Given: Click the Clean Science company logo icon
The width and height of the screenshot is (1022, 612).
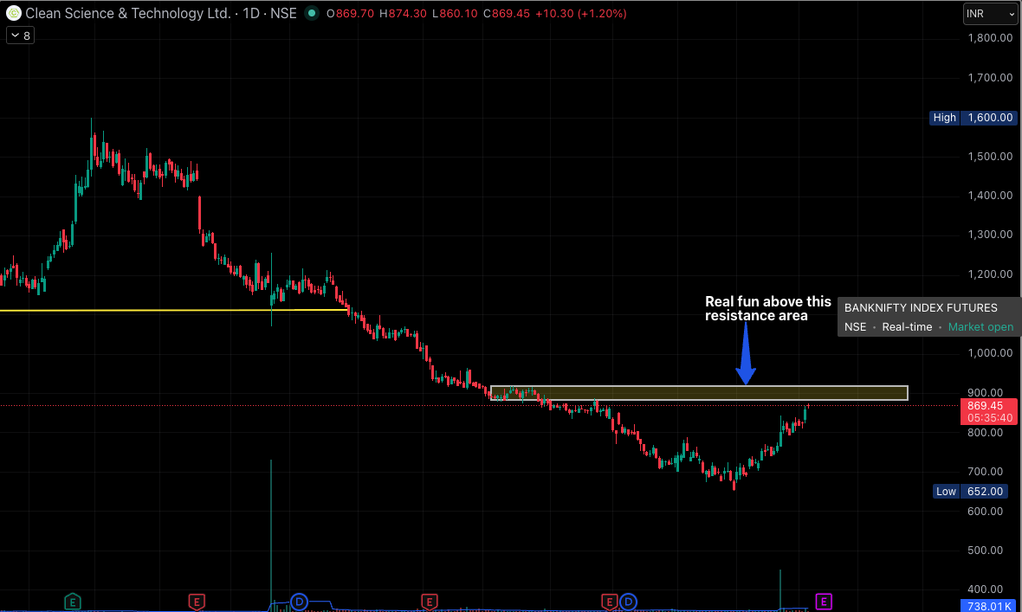Looking at the screenshot, I should [13, 13].
